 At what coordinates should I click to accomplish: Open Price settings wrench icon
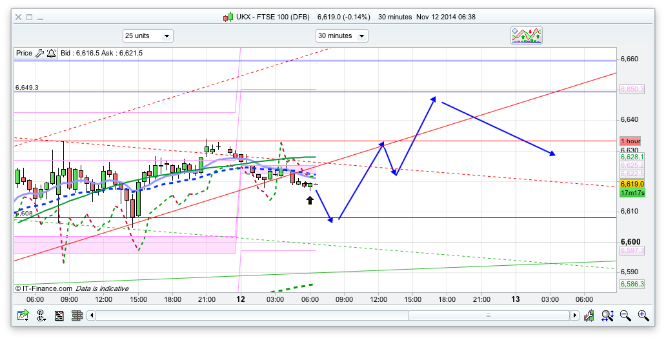point(39,53)
